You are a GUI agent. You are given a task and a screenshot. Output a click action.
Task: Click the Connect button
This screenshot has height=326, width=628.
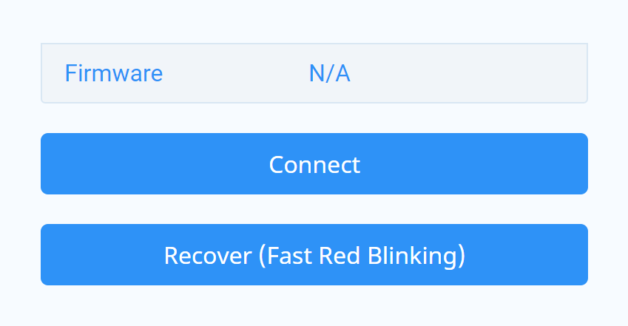pyautogui.click(x=314, y=164)
